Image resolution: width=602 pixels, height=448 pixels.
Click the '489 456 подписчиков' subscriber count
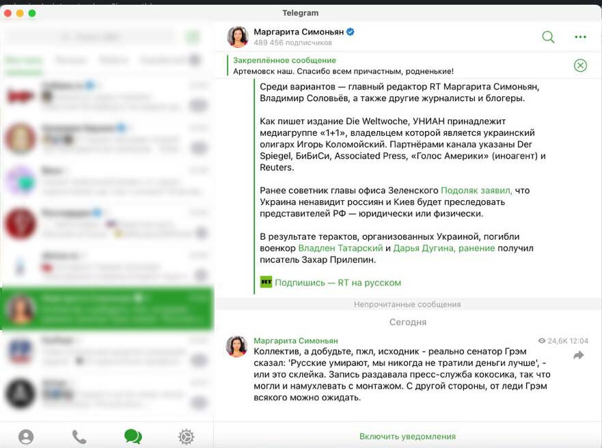click(292, 42)
